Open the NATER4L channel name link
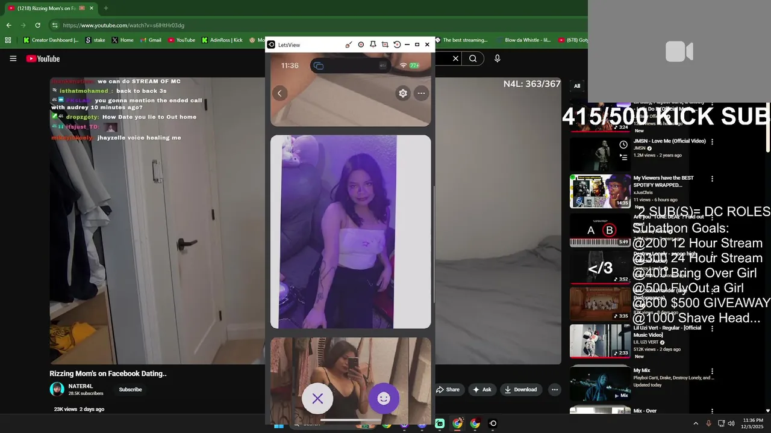The width and height of the screenshot is (771, 433). 81,386
